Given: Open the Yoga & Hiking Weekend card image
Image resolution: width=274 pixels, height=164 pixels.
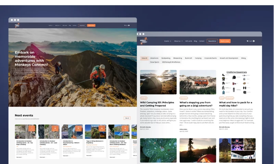Looking at the screenshot, I should pyautogui.click(x=96, y=132).
